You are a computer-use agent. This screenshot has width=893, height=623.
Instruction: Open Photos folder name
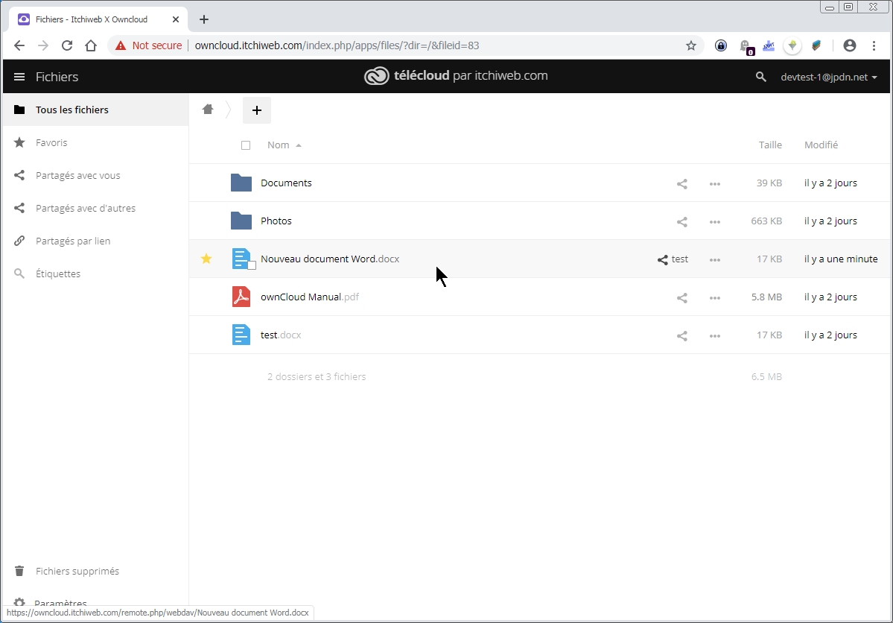(x=276, y=221)
